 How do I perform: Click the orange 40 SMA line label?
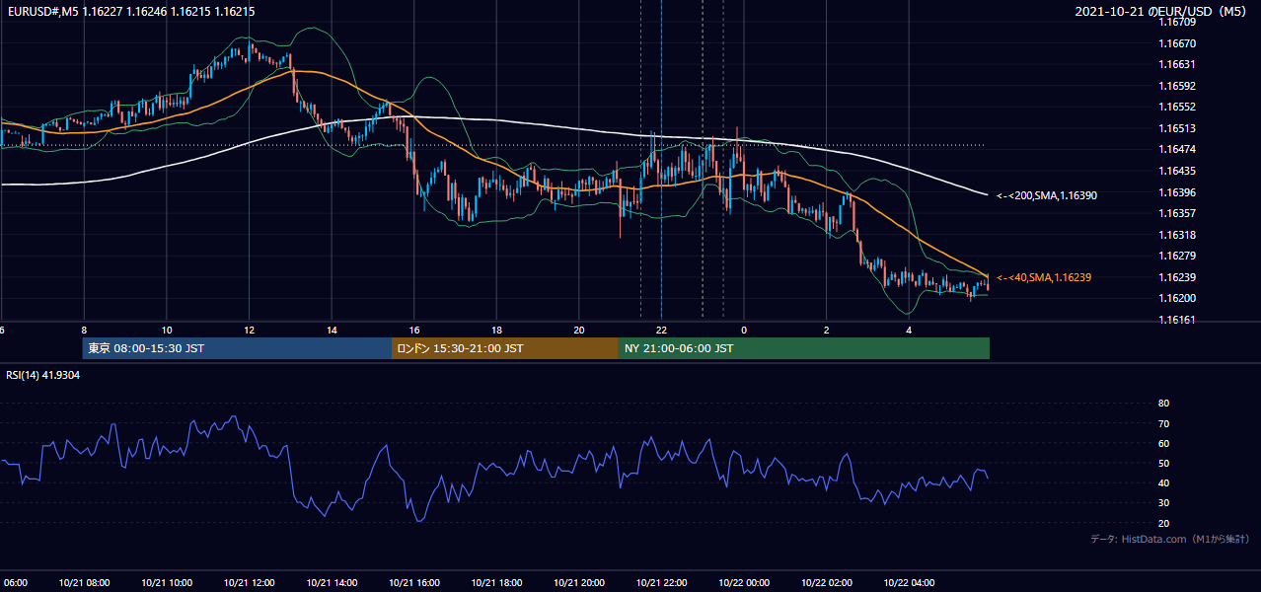tap(1044, 277)
